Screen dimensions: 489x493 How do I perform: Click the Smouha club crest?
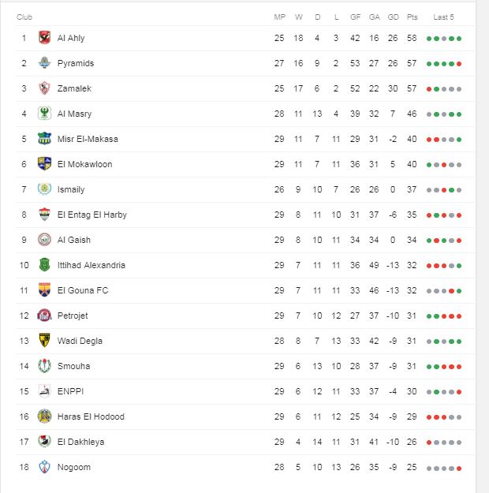(44, 366)
